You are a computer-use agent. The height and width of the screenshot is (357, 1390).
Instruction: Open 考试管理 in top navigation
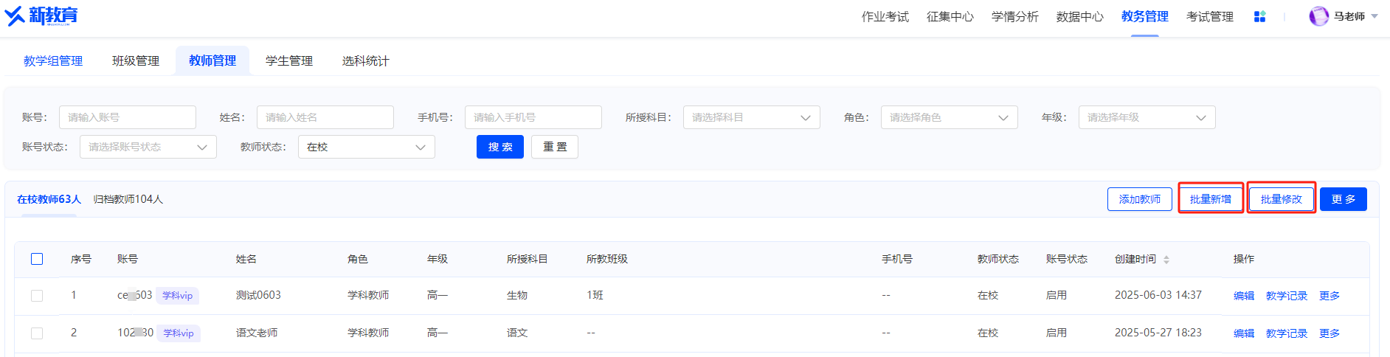coord(1209,16)
